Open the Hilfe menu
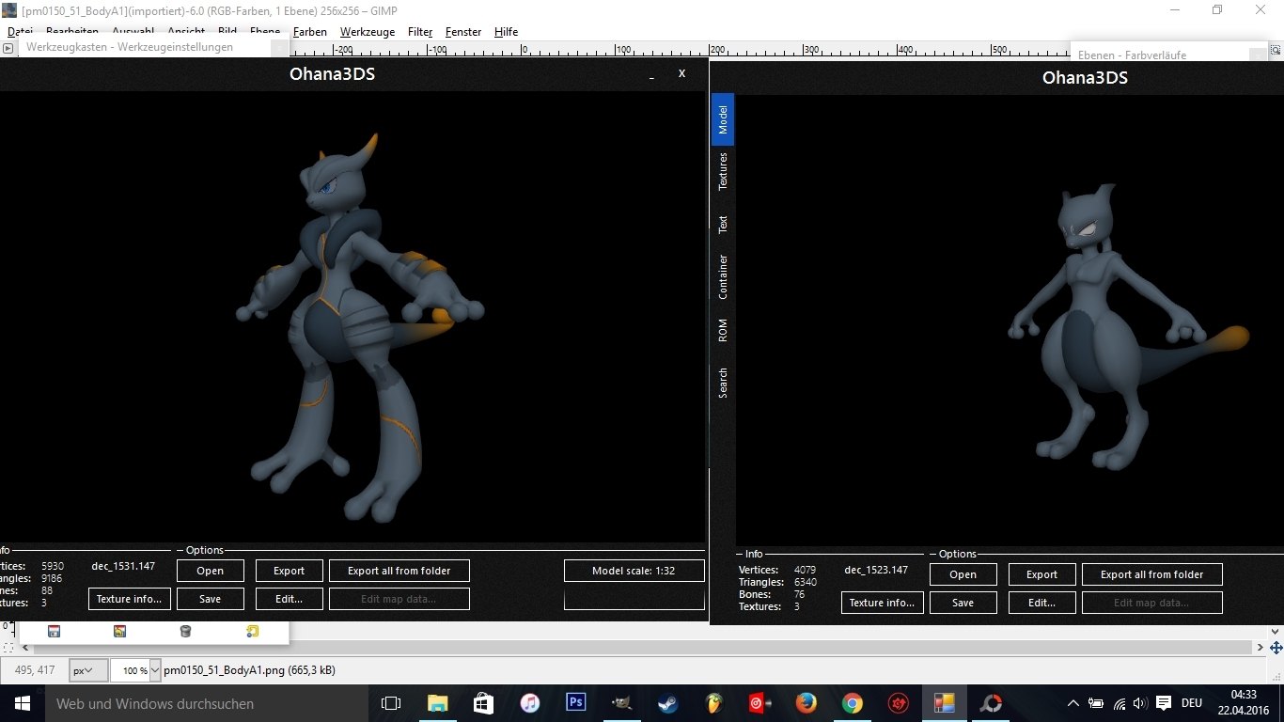This screenshot has width=1284, height=722. tap(506, 32)
